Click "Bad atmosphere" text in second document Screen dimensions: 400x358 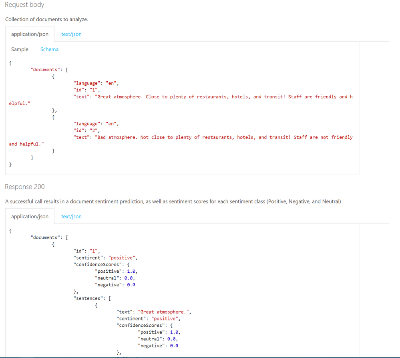click(117, 137)
